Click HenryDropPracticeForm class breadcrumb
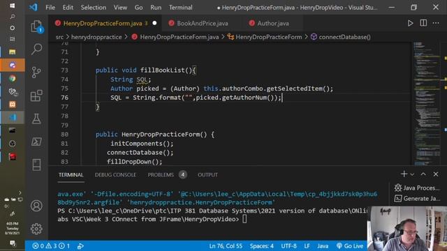Screen dimensions: 447x251 [x=268, y=37]
